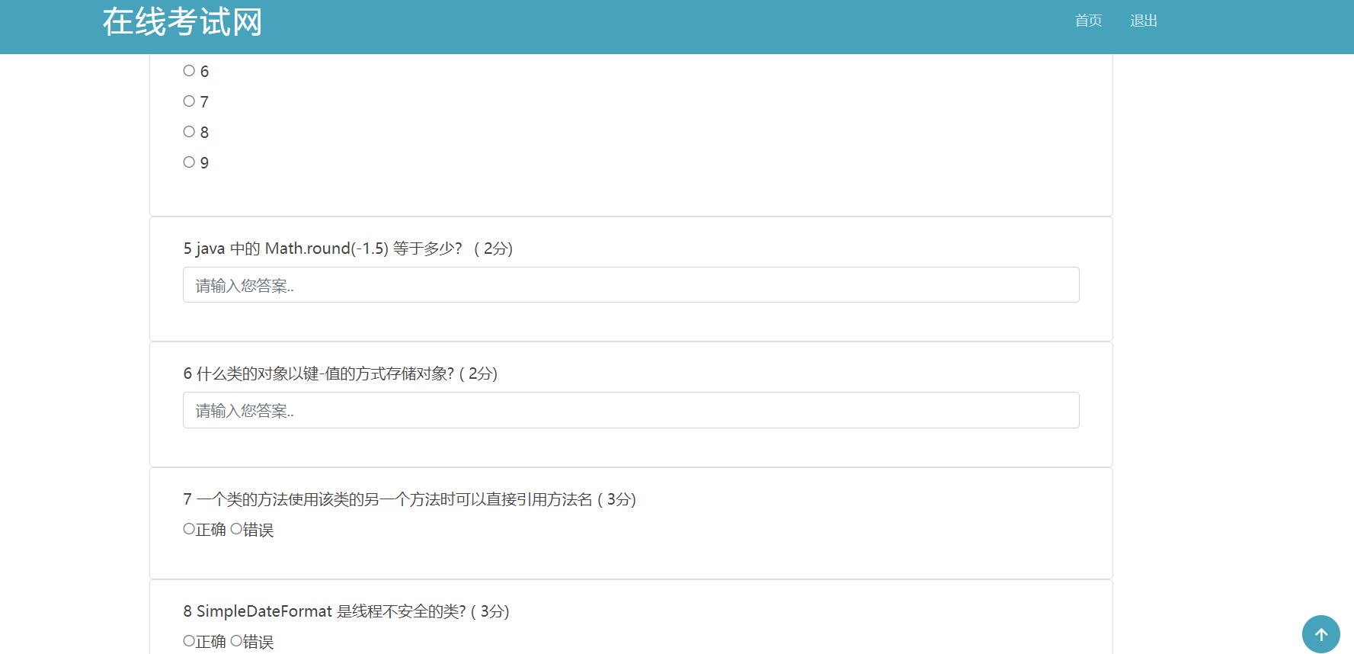Viewport: 1354px width, 654px height.
Task: Focus answer input for question 5 Math.round
Action: point(631,285)
